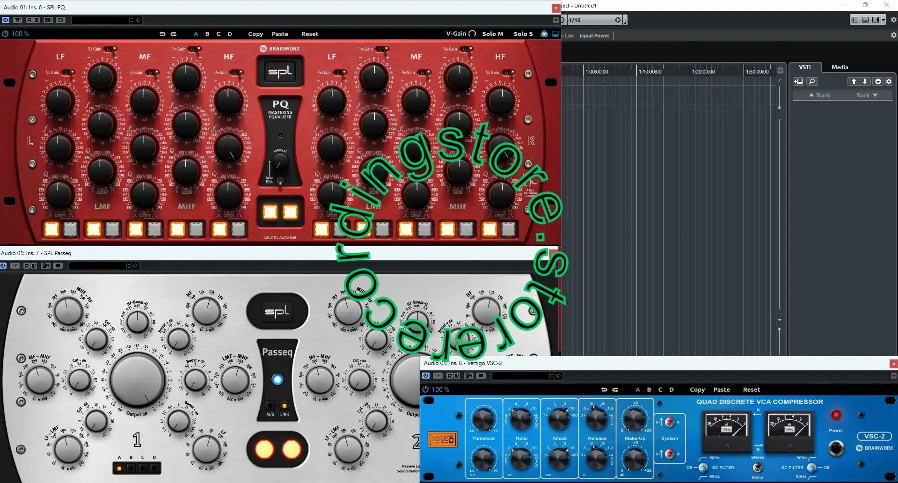Screen dimensions: 898x483
Task: Flip the VSC-2 Stereo/Mono switch
Action: (x=758, y=468)
